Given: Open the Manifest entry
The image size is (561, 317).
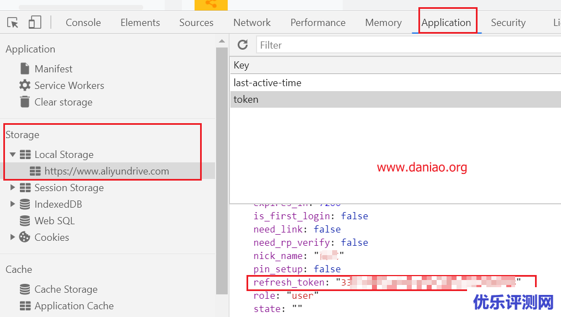Looking at the screenshot, I should click(53, 68).
